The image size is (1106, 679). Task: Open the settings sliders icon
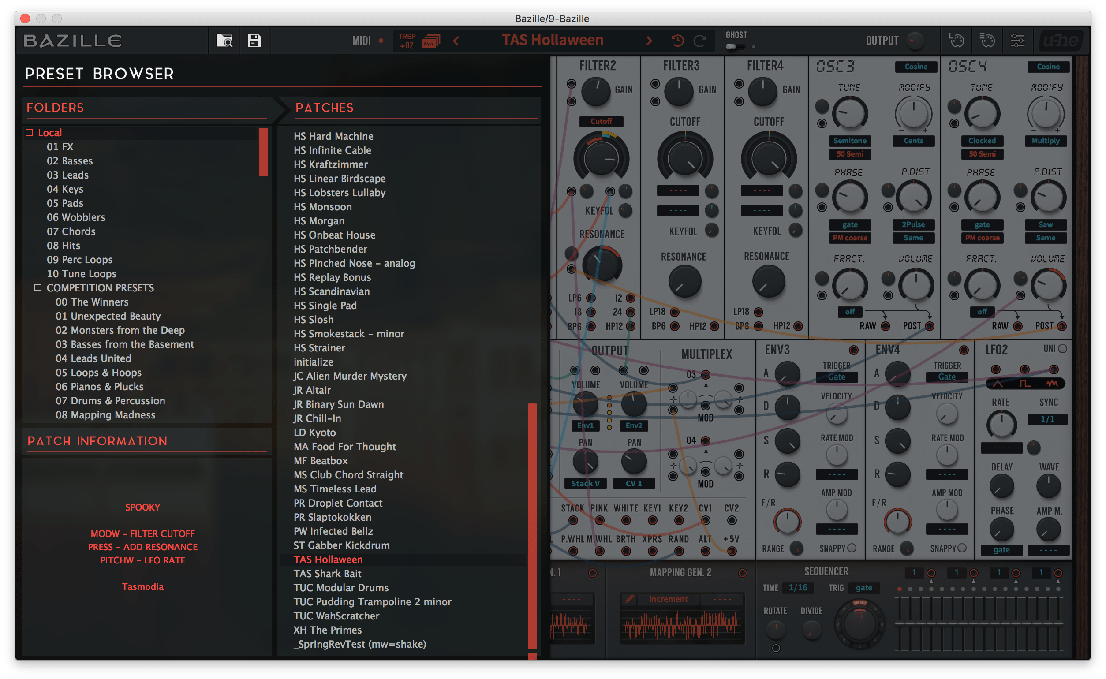(x=1017, y=41)
